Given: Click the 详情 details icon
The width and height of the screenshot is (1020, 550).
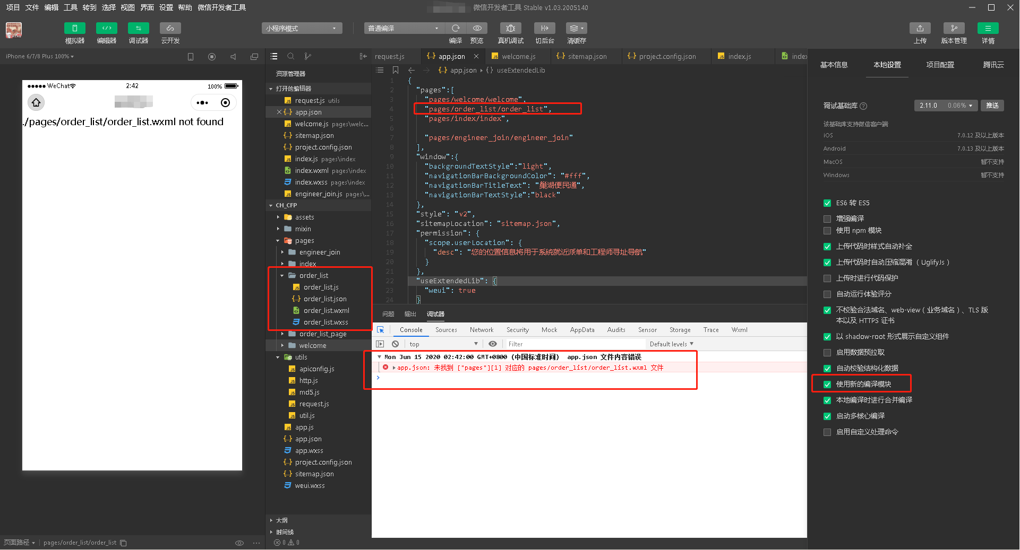Looking at the screenshot, I should pyautogui.click(x=988, y=28).
